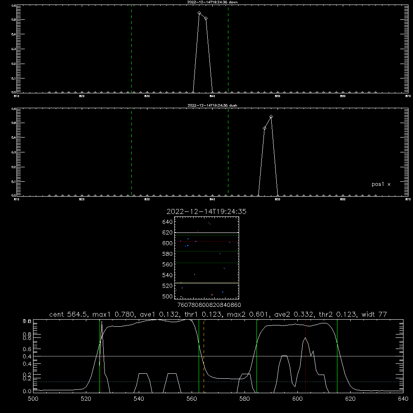
Task: Select the timestamp title above the scatter plot
Action: point(206,211)
